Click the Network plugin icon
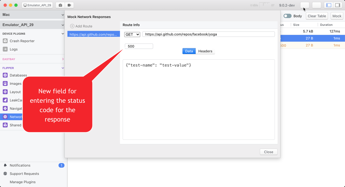The height and width of the screenshot is (187, 345). click(5, 117)
